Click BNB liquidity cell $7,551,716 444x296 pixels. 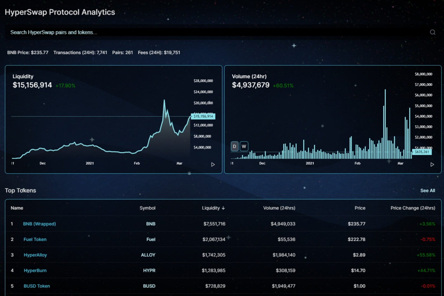214,224
